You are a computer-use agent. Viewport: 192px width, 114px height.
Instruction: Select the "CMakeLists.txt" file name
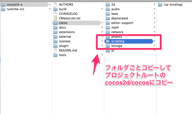(x=69, y=18)
